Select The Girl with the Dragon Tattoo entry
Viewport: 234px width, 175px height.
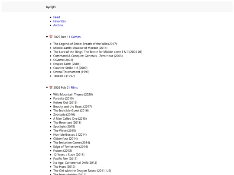82,171
